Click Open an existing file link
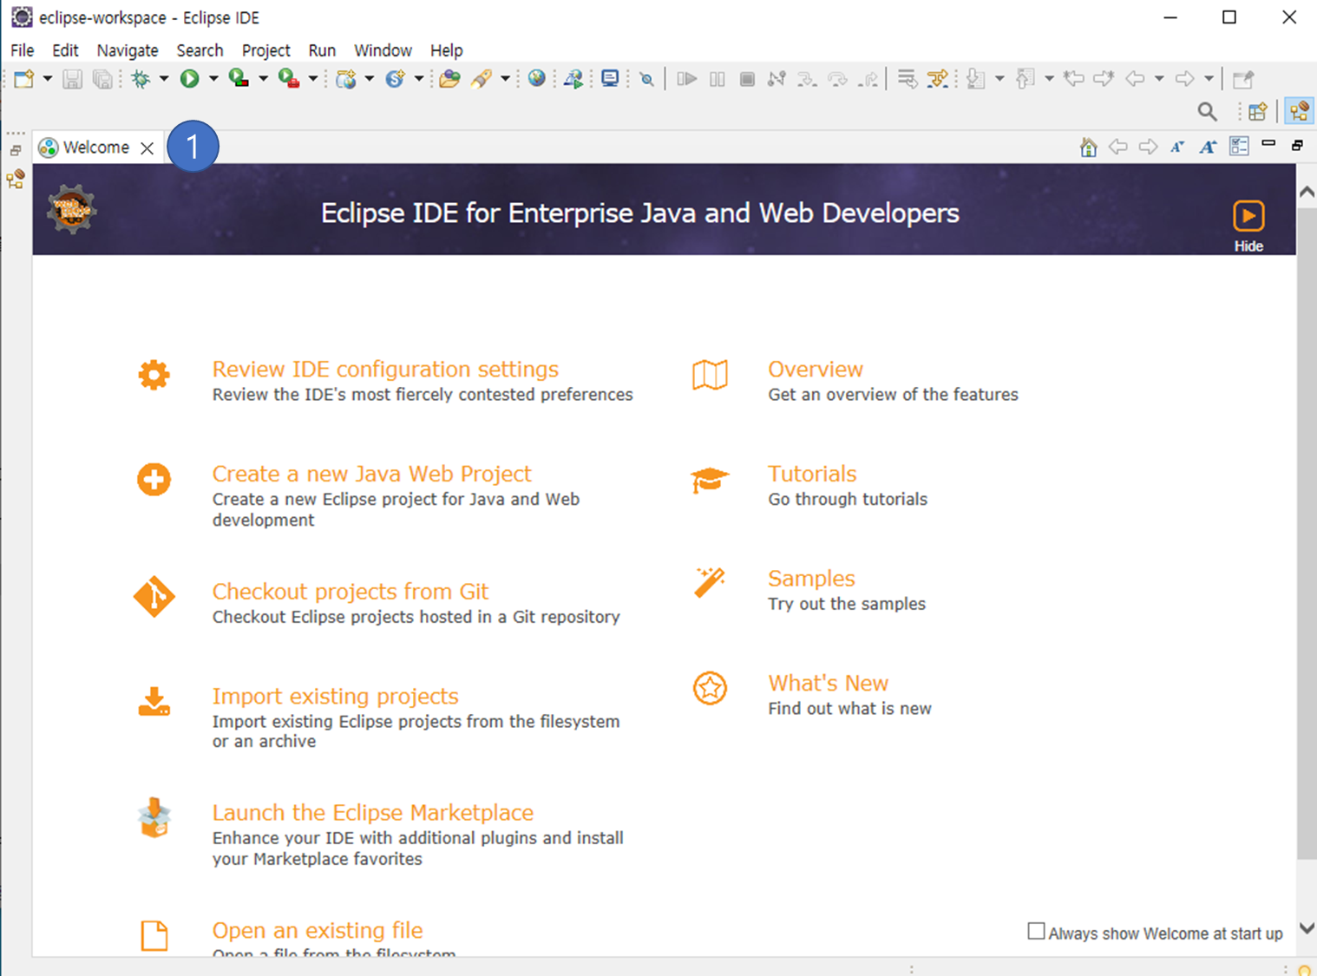The height and width of the screenshot is (976, 1317). [318, 930]
